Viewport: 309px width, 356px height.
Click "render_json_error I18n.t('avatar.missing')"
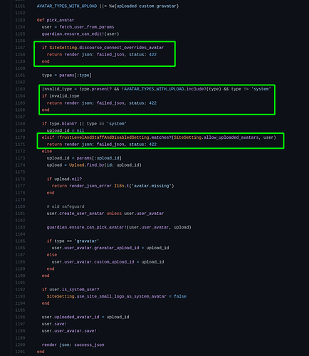(122, 186)
